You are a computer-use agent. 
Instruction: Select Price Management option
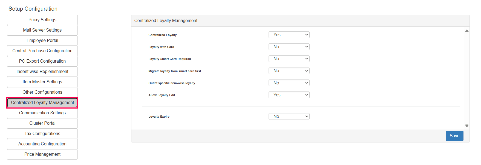click(x=42, y=154)
